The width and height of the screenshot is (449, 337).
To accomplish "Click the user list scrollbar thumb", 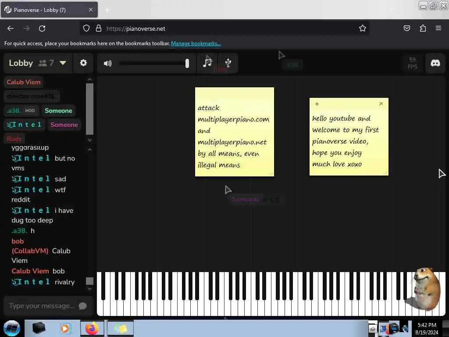I will tap(89, 109).
